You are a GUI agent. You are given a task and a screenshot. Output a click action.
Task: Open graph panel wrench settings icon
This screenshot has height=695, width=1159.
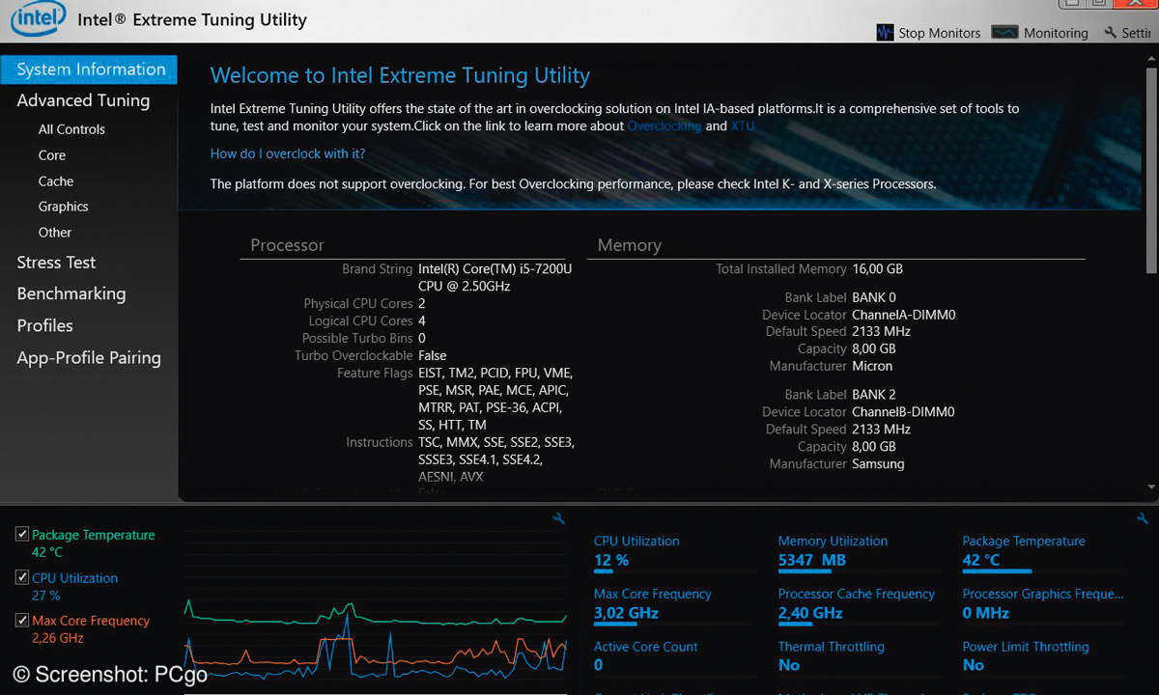click(x=558, y=518)
